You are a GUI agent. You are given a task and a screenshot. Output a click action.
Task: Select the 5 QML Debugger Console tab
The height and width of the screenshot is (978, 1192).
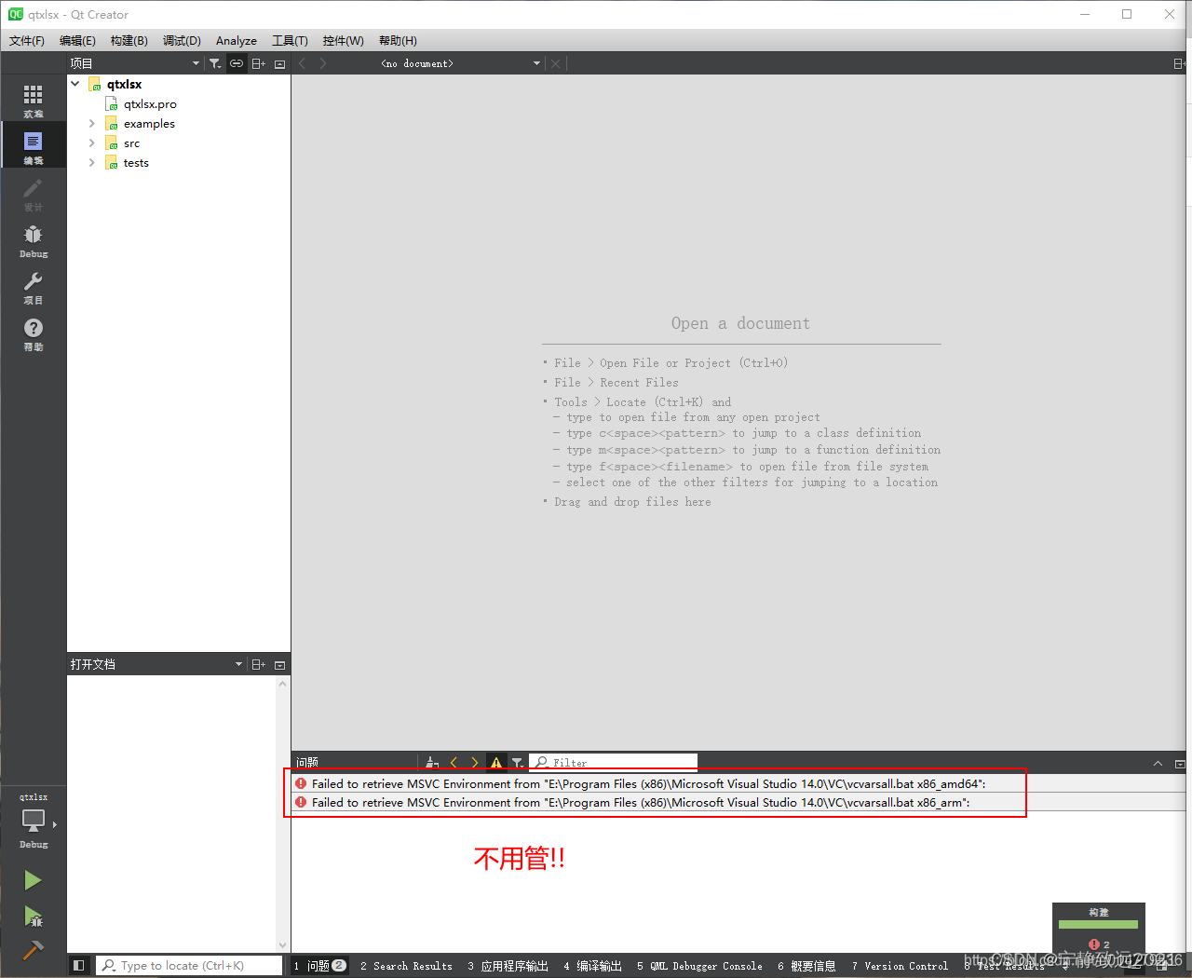click(699, 966)
